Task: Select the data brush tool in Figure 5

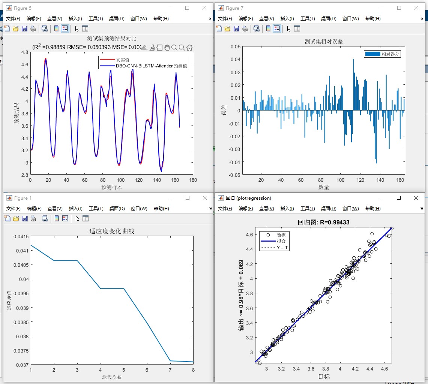Action: click(x=152, y=48)
